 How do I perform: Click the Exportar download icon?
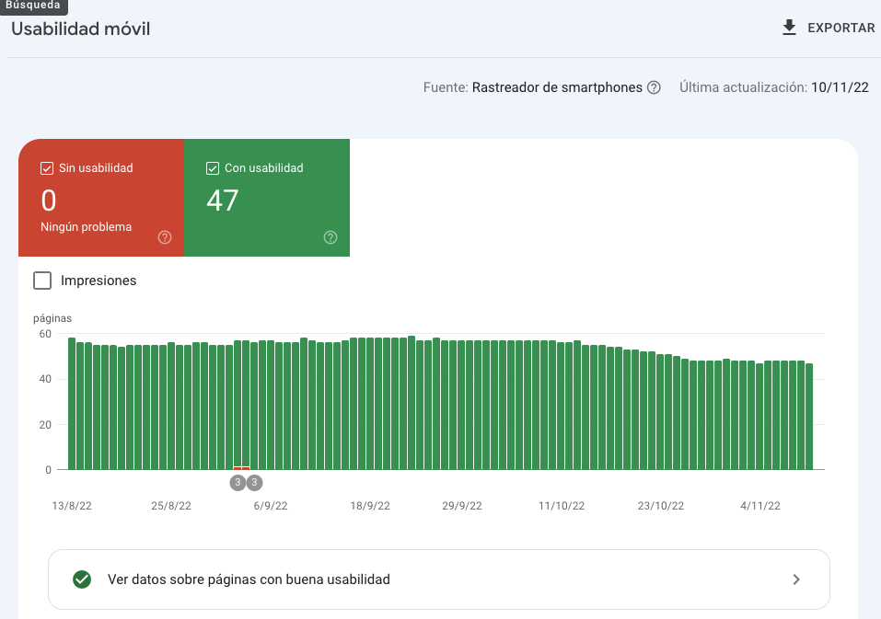pyautogui.click(x=789, y=28)
